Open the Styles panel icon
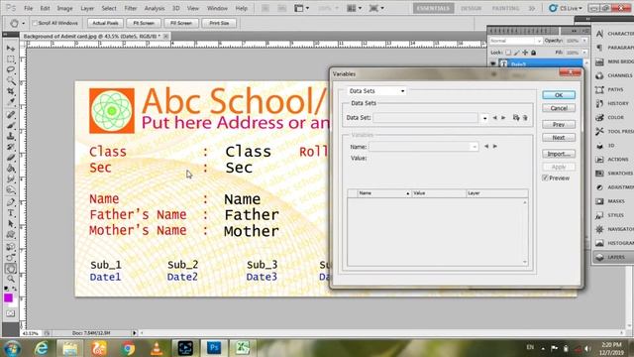Screen dimensions: 634x357 599,215
